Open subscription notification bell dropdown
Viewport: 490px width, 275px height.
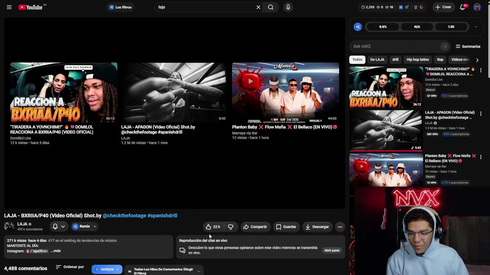tap(59, 226)
